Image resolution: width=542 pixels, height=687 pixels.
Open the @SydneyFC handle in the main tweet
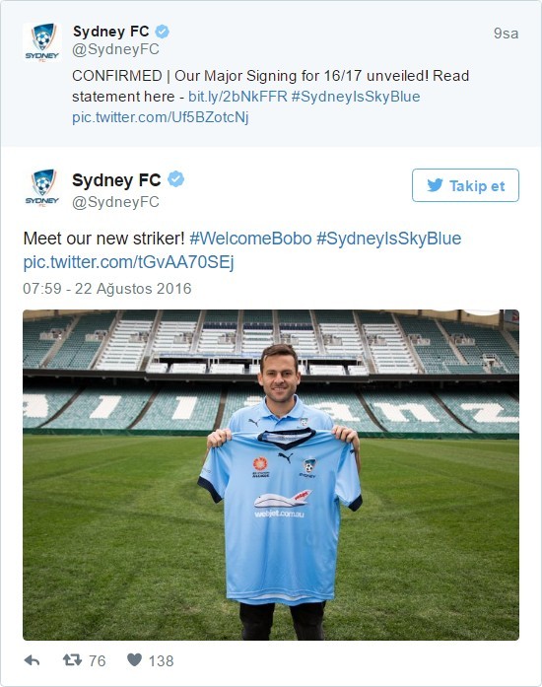coord(115,202)
